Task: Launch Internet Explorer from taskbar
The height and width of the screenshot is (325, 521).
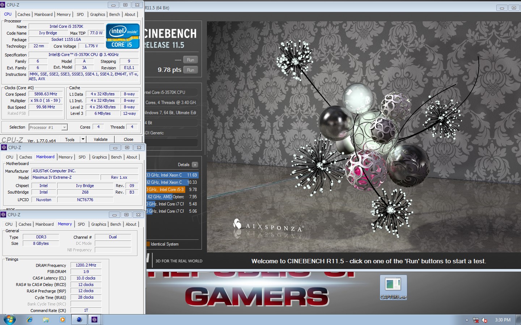Action: click(x=30, y=320)
